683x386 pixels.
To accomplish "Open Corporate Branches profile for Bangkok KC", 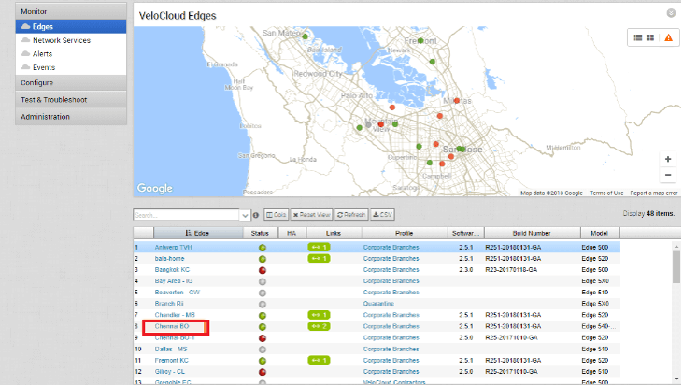I will pyautogui.click(x=391, y=270).
